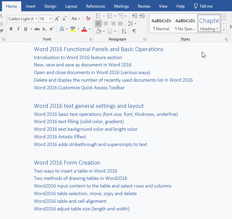Start a numbered list
Viewport: 232px width, 219px height.
(x=110, y=16)
